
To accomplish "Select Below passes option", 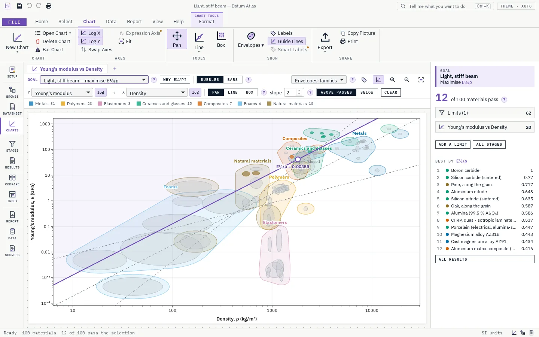I will (x=367, y=92).
